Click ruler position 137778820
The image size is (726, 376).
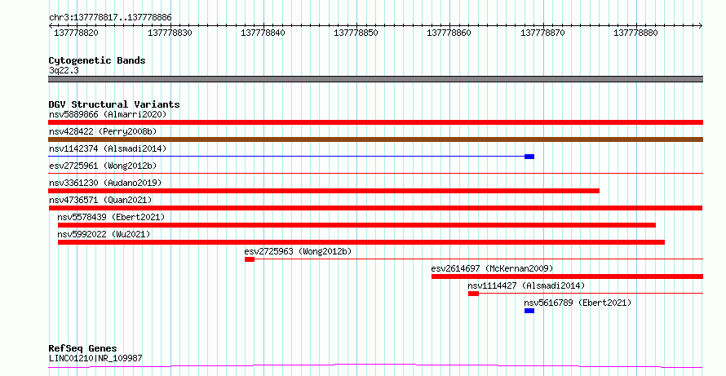coord(77,33)
